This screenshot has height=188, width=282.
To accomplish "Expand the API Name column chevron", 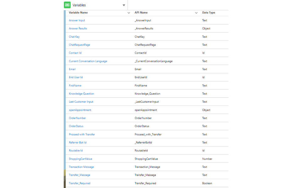I will pyautogui.click(x=196, y=13).
